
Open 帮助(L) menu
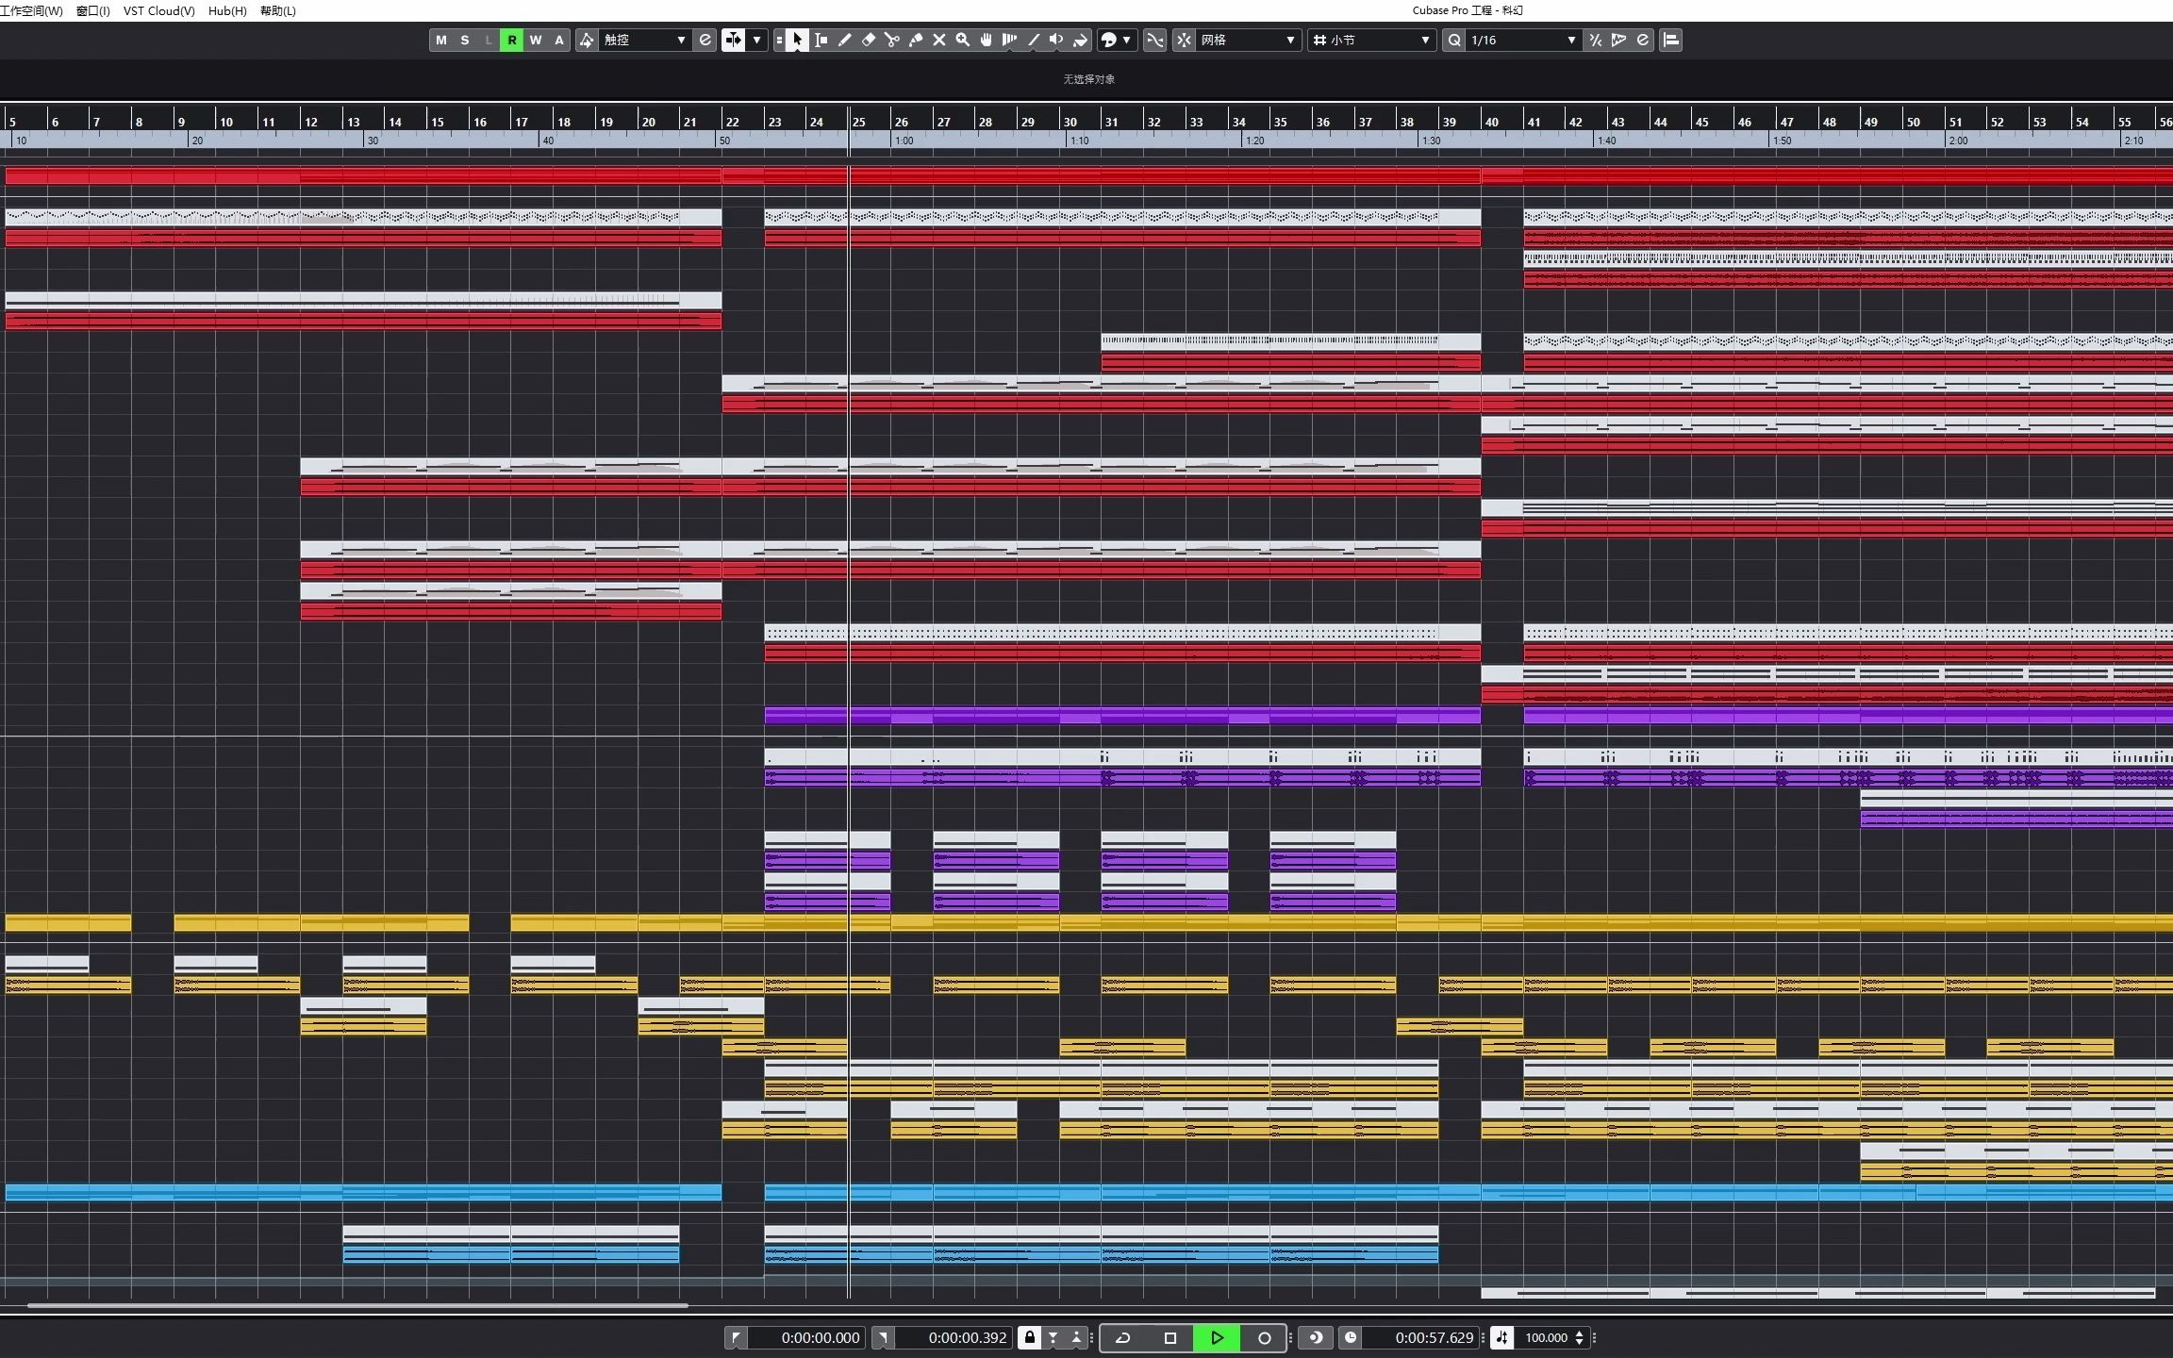(x=277, y=11)
